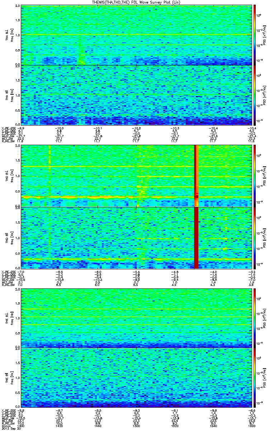The image size is (269, 431).
Task: Select the THA B∥ PSD color bar
Action: pyautogui.click(x=255, y=95)
